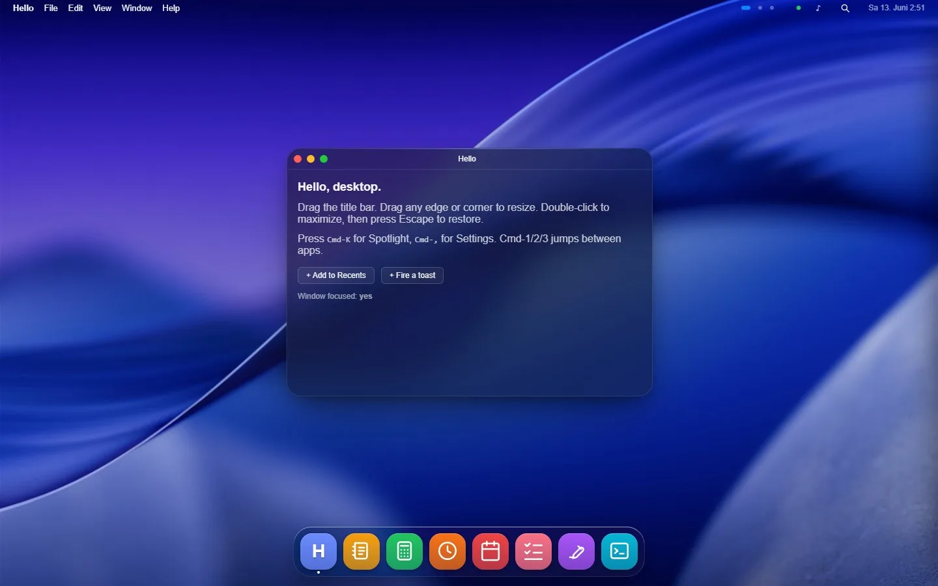
Task: Launch the purple pen drawing app
Action: (576, 551)
